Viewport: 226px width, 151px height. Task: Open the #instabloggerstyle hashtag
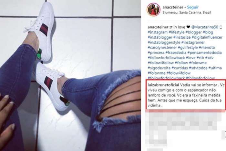[164, 42]
